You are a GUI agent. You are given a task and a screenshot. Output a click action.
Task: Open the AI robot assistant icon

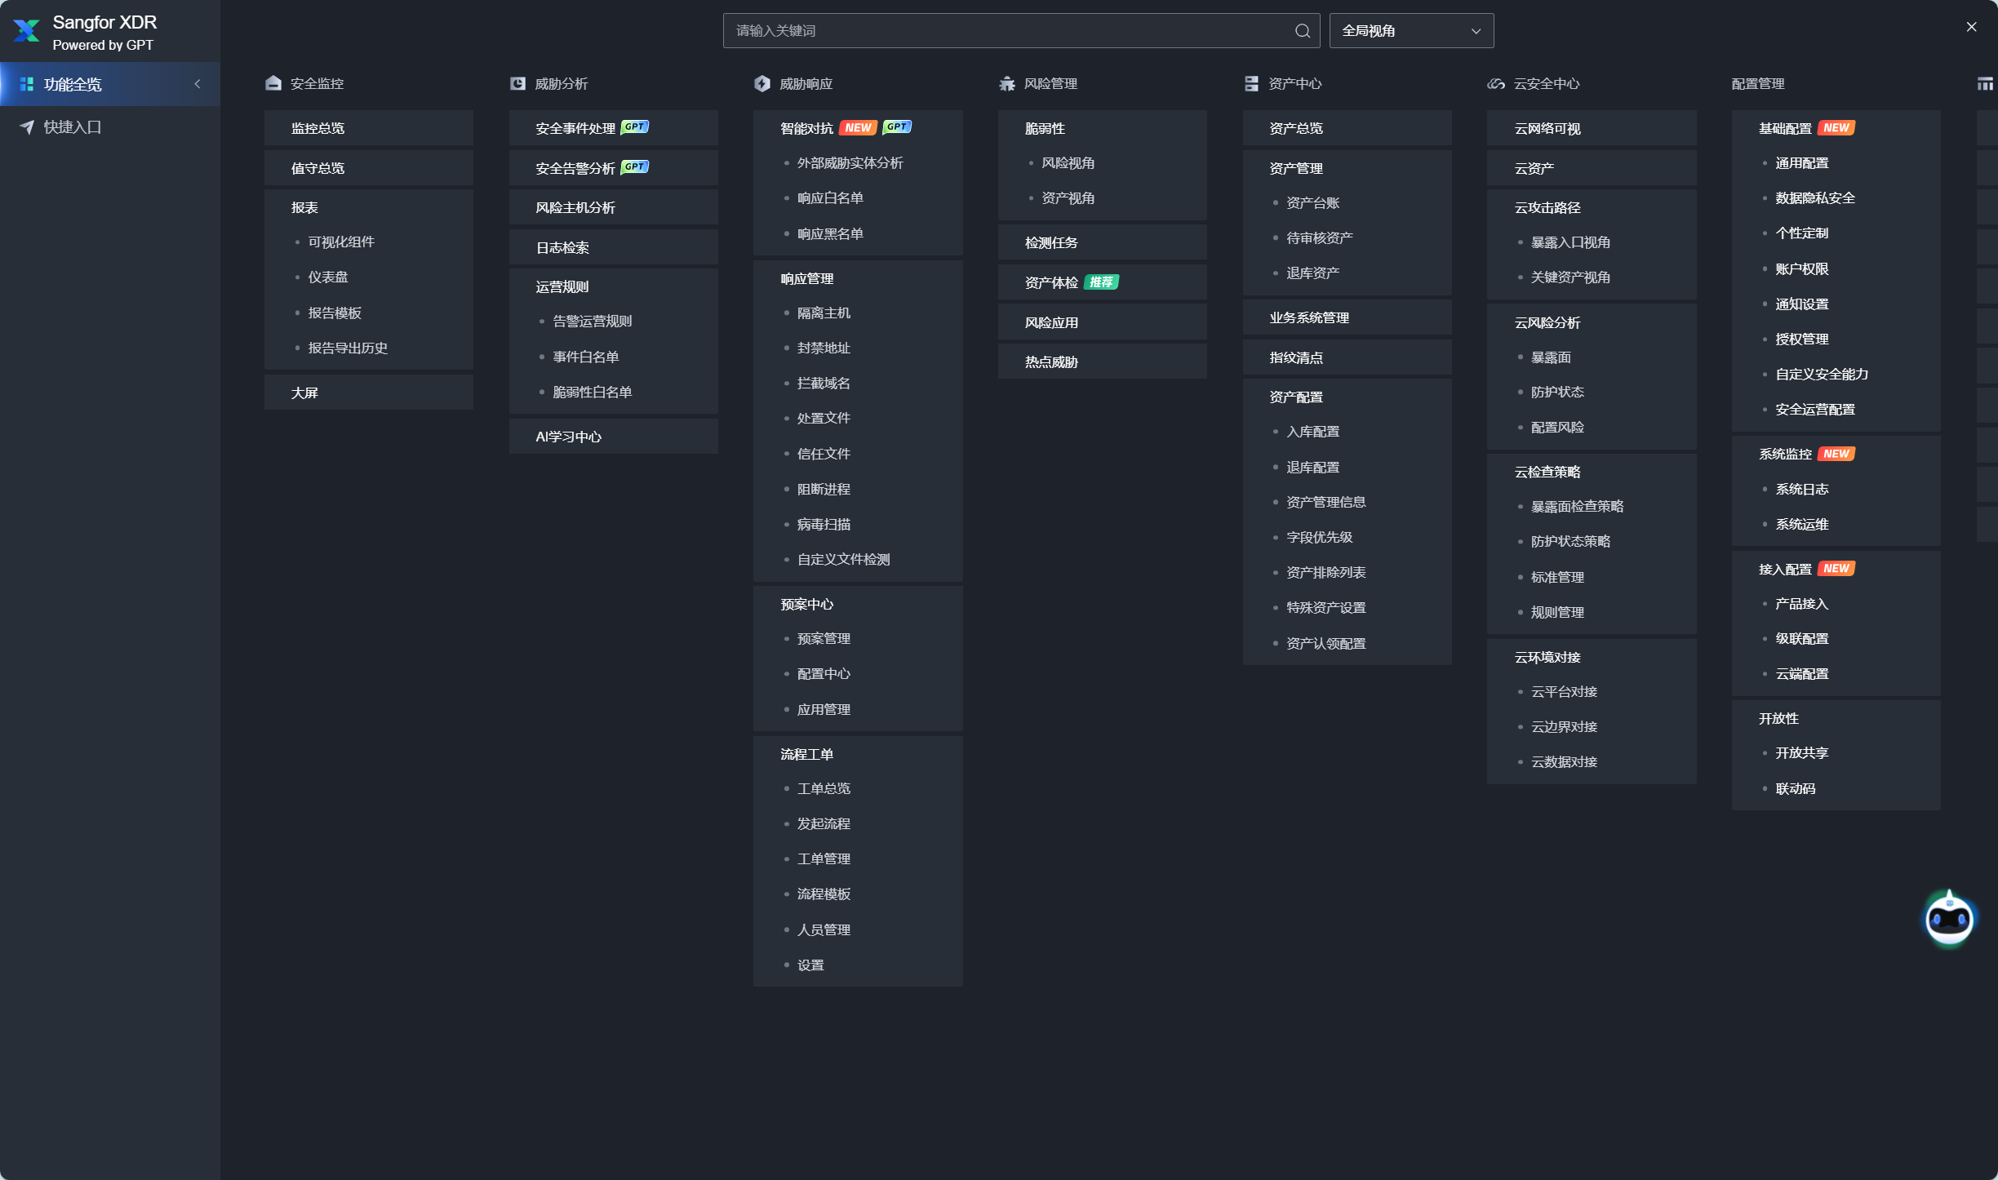[1949, 919]
